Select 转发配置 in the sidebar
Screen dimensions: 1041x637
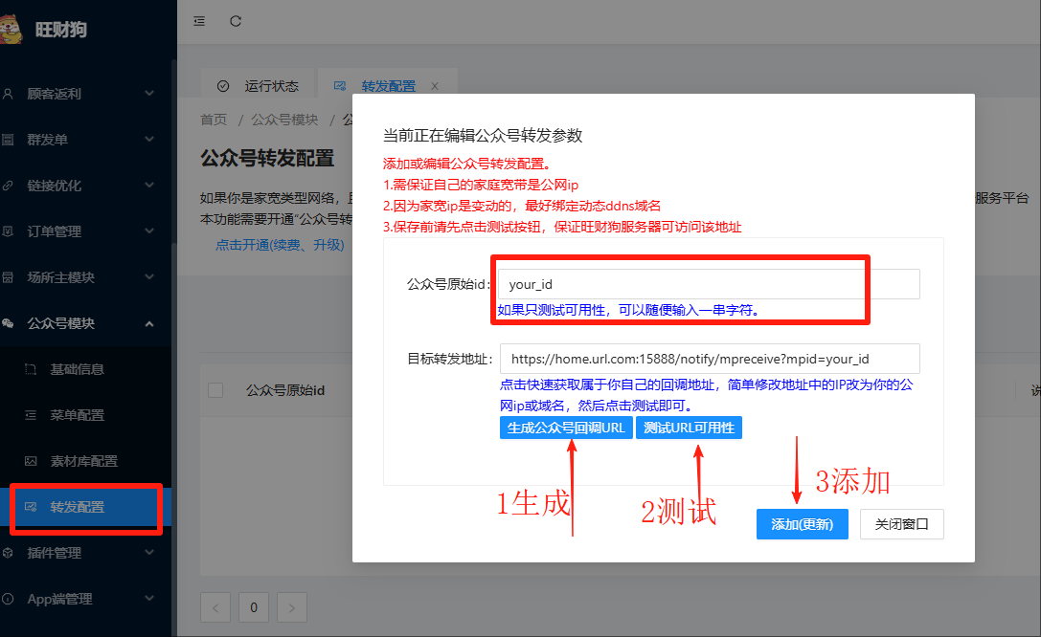click(77, 507)
